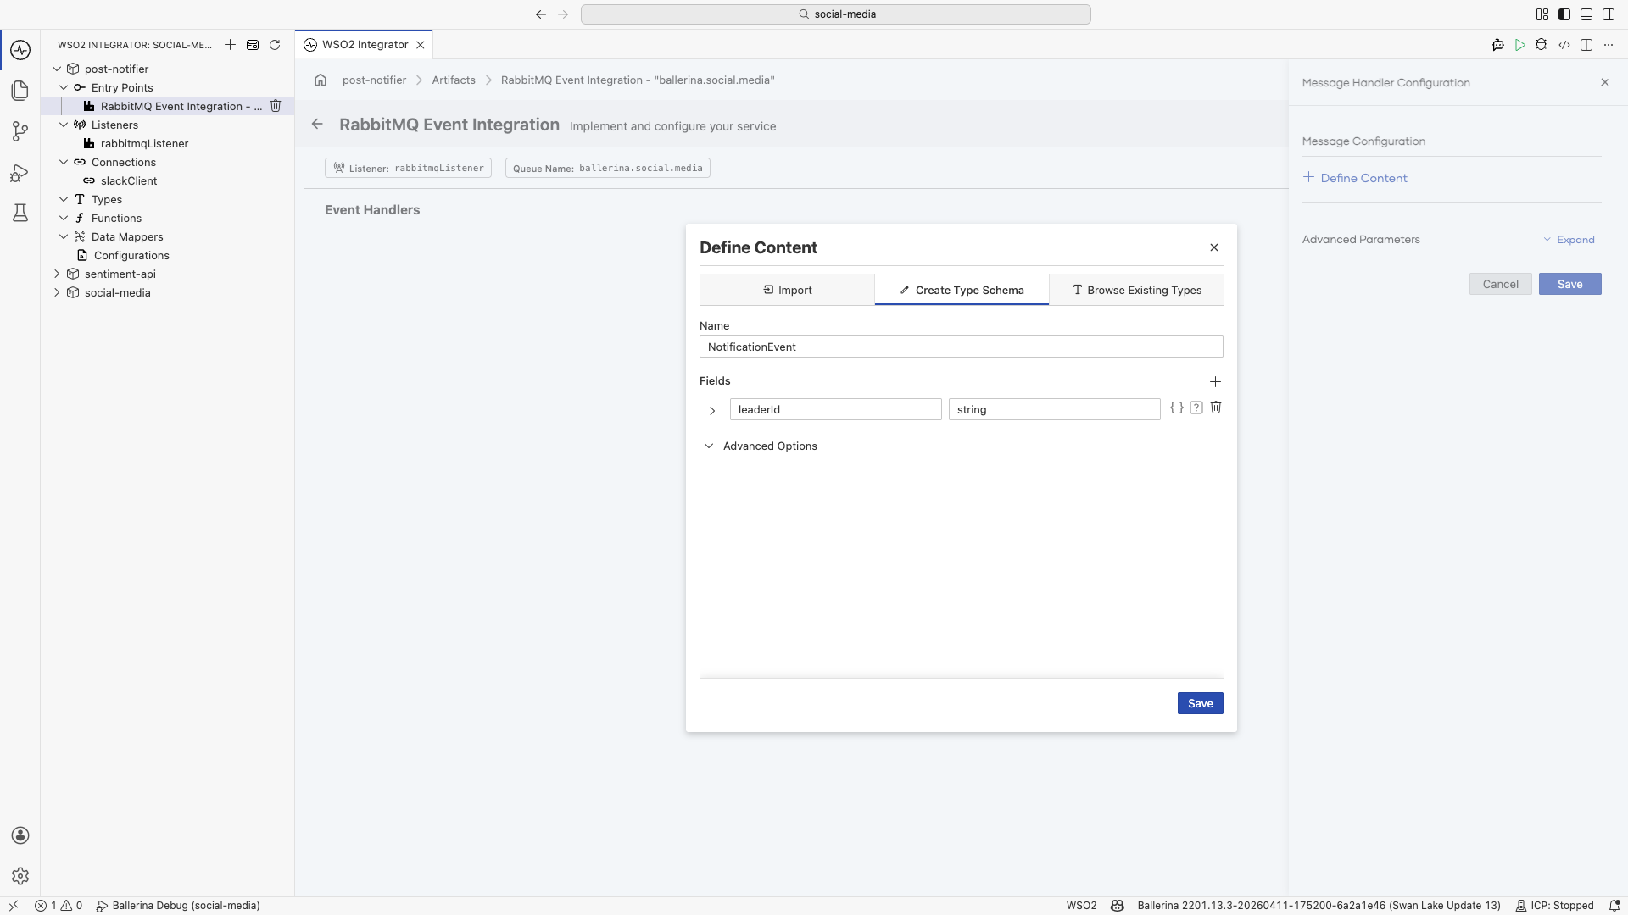
Task: Show source code view icon
Action: click(1564, 45)
